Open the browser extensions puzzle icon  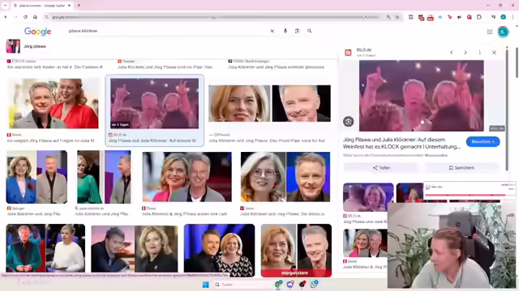[x=479, y=17]
